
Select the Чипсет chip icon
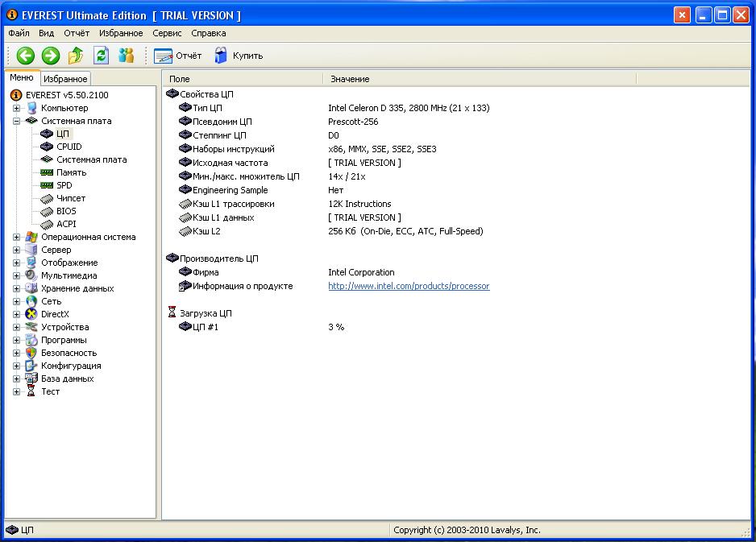pyautogui.click(x=47, y=198)
